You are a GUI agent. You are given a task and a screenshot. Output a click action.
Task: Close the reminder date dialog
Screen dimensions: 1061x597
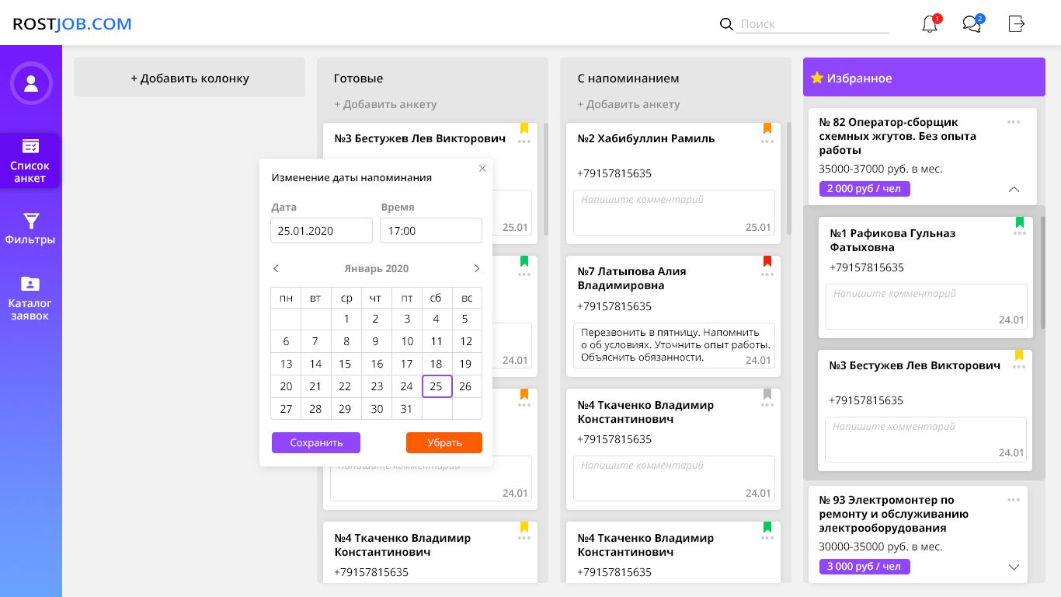[x=482, y=168]
